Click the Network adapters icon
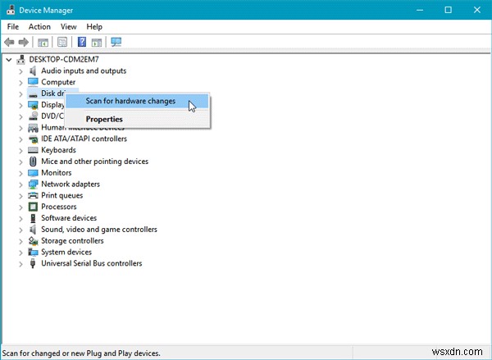This screenshot has width=492, height=360. [x=33, y=185]
